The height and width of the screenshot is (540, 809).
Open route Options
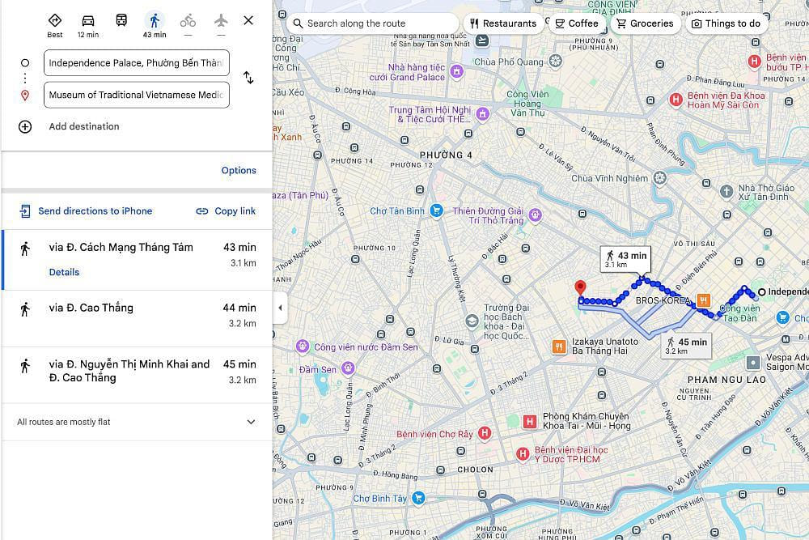(239, 170)
